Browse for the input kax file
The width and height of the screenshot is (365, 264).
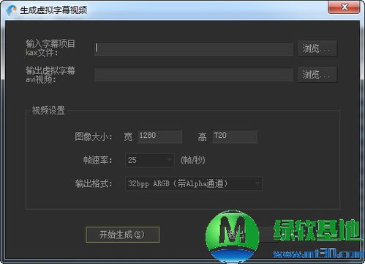(317, 48)
